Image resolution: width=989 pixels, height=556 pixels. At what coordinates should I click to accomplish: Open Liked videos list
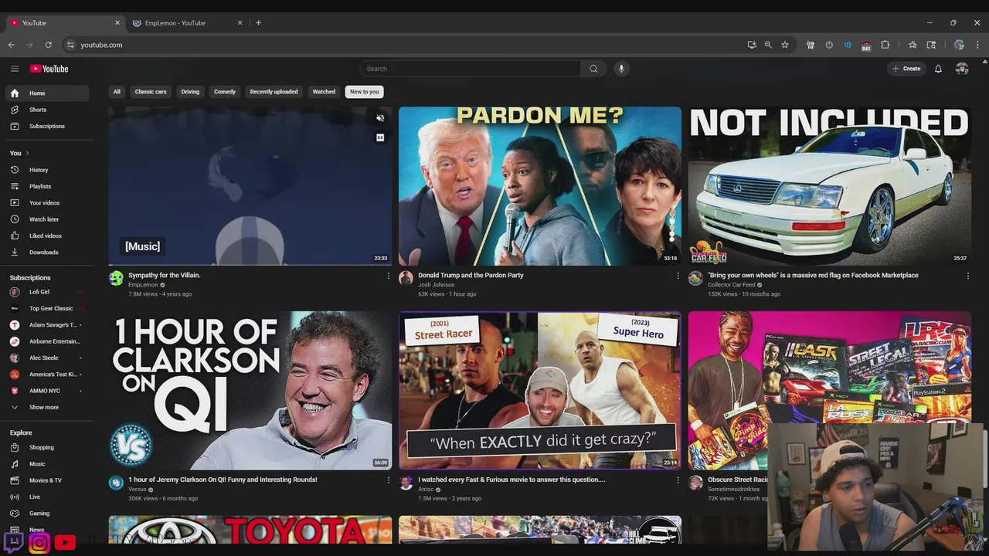tap(47, 236)
